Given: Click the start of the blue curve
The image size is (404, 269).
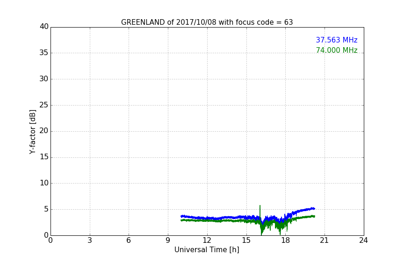Looking at the screenshot, I should [x=181, y=216].
